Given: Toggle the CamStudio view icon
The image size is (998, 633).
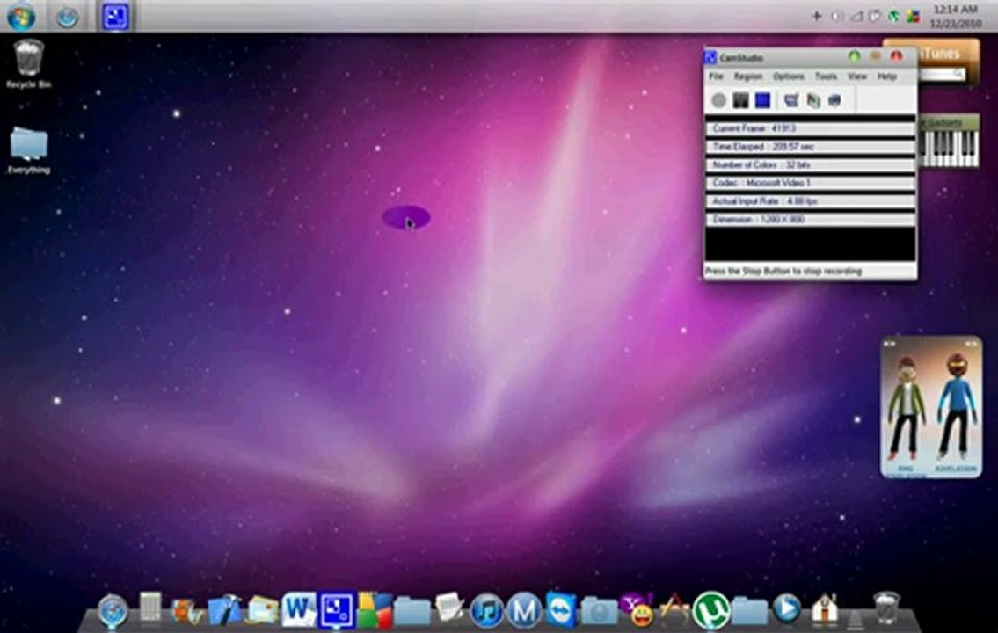Looking at the screenshot, I should tap(791, 100).
